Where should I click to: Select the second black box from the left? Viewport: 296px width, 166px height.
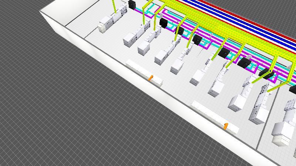[163, 23]
